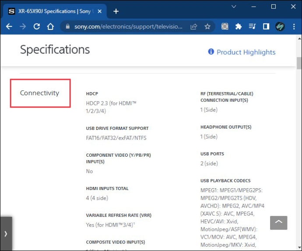Click the scrollbar up arrow
Viewport: 302px width, 251px height.
[299, 39]
